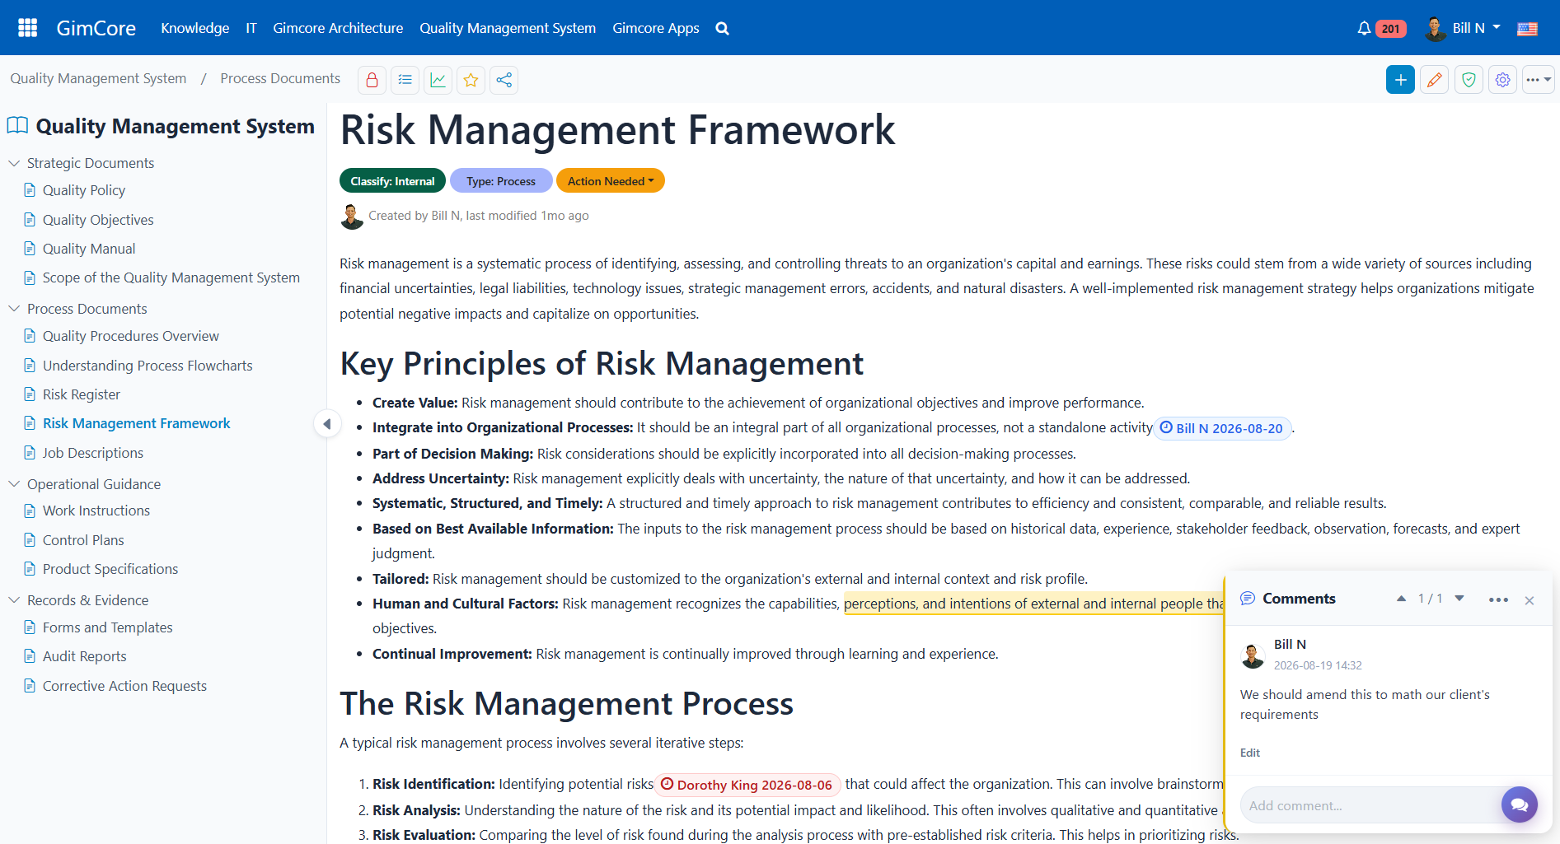Star this page as favorite
This screenshot has height=844, width=1560.
coord(471,80)
